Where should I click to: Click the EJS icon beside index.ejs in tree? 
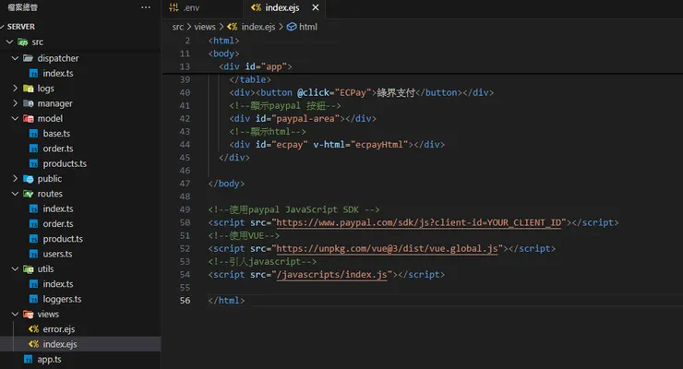click(x=33, y=344)
